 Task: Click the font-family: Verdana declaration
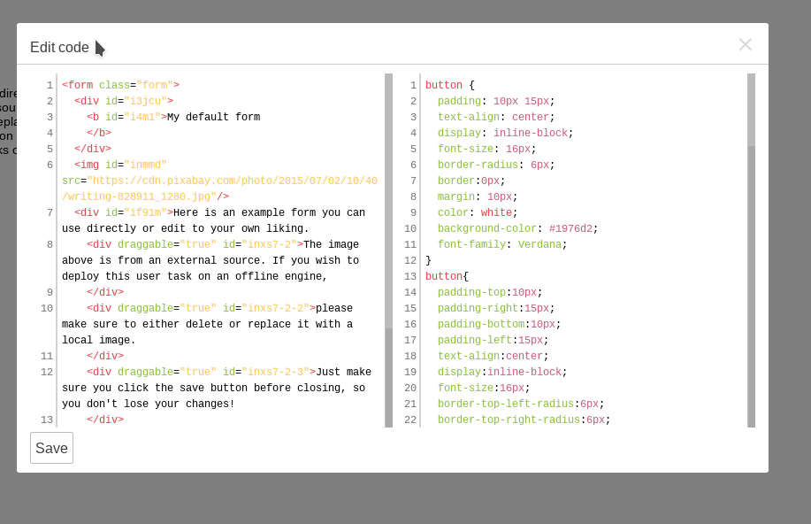(x=502, y=244)
